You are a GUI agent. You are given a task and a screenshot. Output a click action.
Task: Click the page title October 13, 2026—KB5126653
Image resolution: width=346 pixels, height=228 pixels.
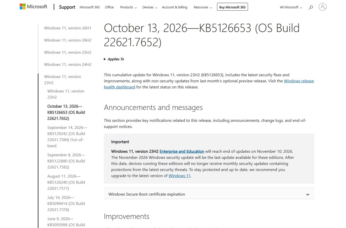coord(202,35)
